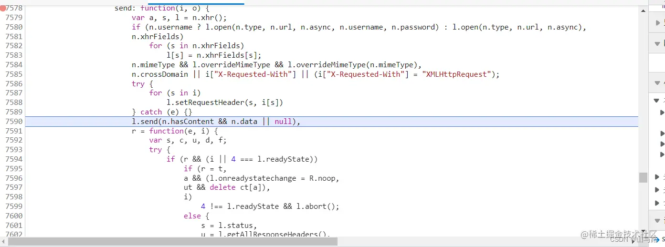Click the var a, s, l = n.xhr() line
Image resolution: width=665 pixels, height=247 pixels.
pos(179,18)
